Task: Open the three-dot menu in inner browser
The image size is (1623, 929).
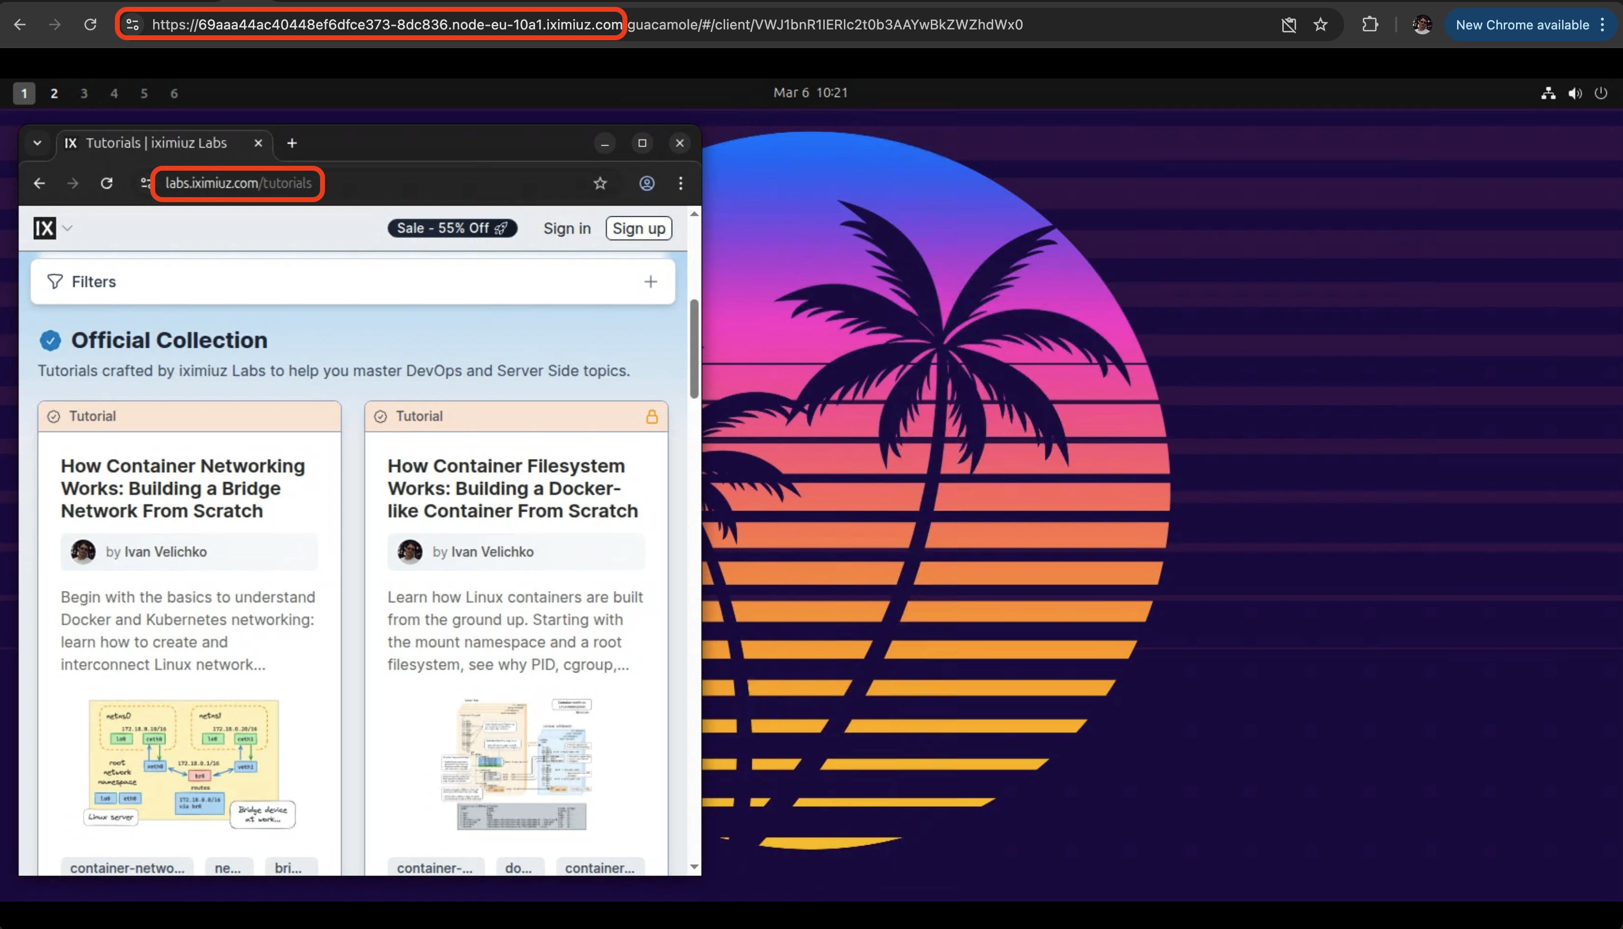Action: pos(680,183)
